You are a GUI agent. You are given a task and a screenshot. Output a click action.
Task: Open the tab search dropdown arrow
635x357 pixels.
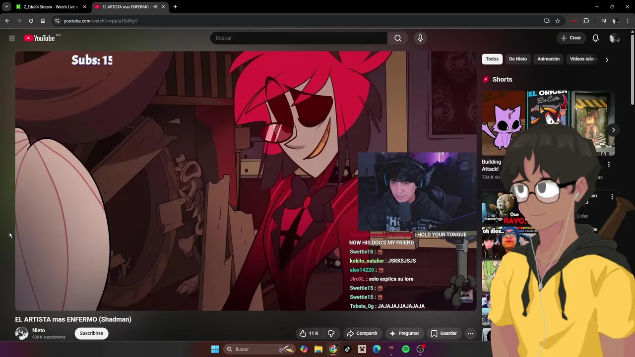[x=6, y=7]
